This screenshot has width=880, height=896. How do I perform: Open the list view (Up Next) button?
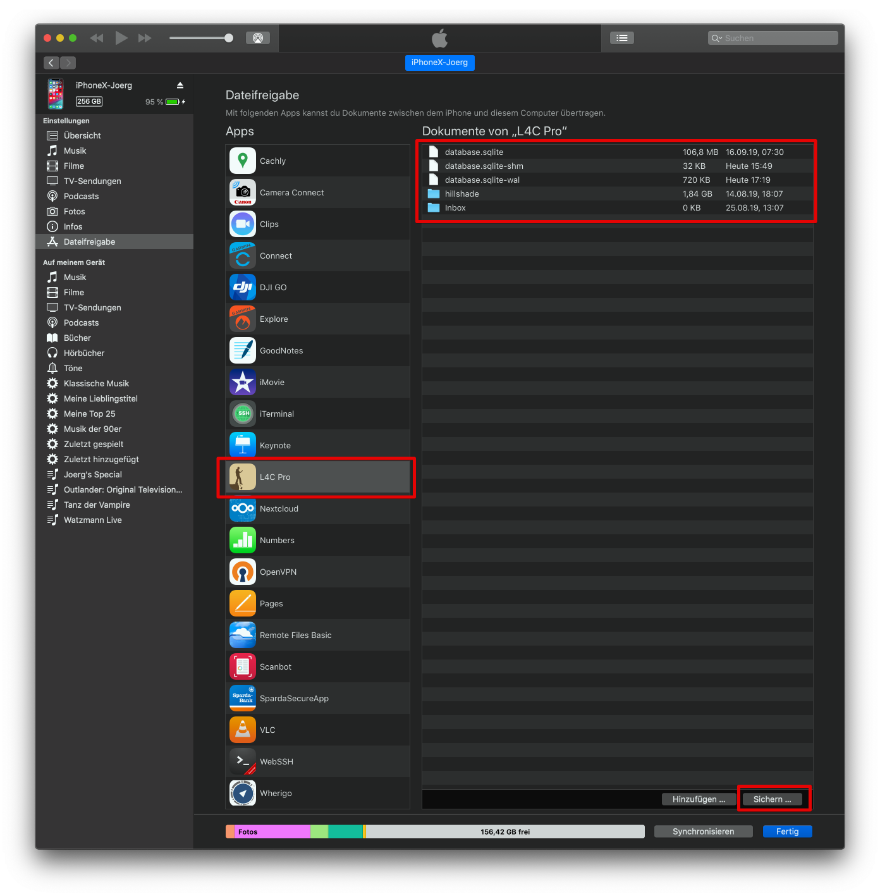tap(622, 38)
